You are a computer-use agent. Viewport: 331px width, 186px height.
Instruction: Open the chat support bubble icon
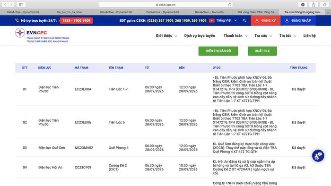tap(318, 156)
